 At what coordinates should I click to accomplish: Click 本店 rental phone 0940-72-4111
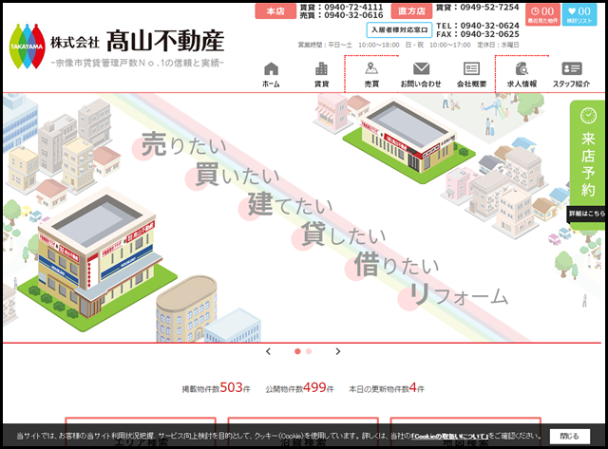click(353, 7)
